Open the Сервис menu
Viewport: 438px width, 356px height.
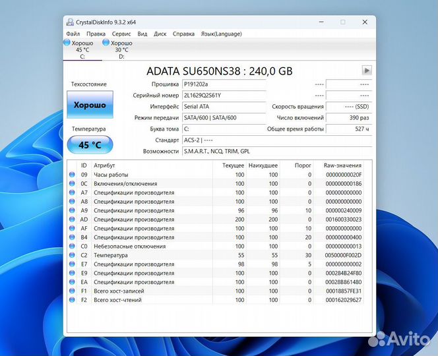click(121, 34)
